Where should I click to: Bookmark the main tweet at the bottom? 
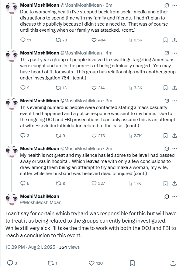(x=132, y=263)
